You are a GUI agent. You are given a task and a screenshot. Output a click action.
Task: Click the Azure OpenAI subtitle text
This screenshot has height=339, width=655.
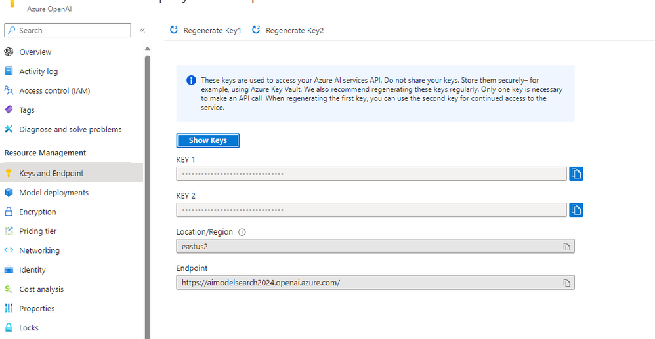pos(49,9)
